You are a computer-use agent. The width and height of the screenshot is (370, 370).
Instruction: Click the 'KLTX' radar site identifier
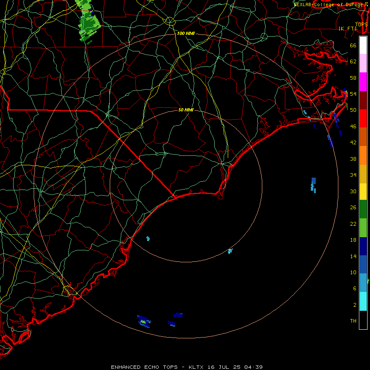point(197,367)
